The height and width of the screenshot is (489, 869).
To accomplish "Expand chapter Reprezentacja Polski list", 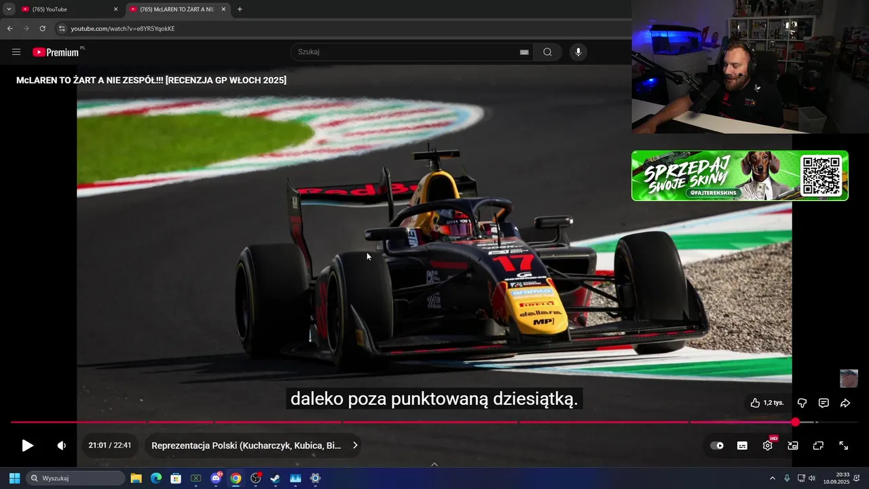I will pyautogui.click(x=355, y=446).
